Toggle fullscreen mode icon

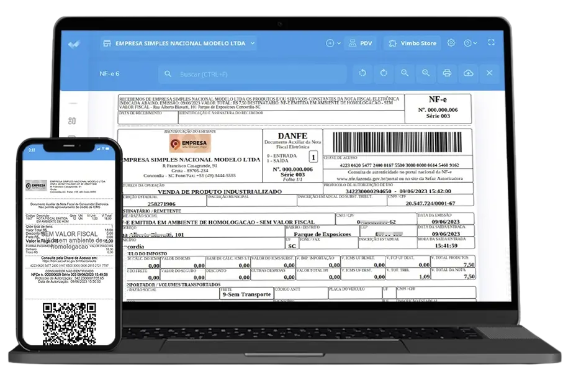[491, 42]
